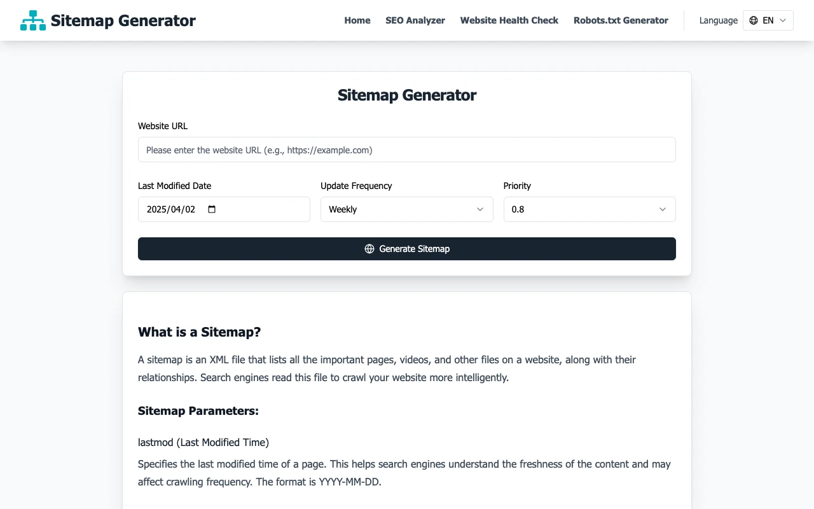
Task: Click the teal sitemap logo icon
Action: [x=32, y=20]
